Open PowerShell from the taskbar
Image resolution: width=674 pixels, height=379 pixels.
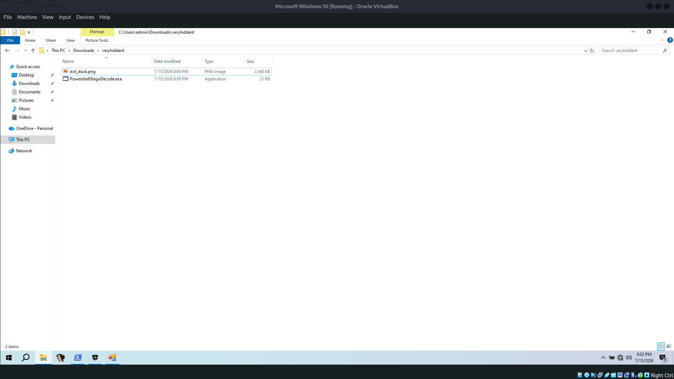pyautogui.click(x=78, y=358)
